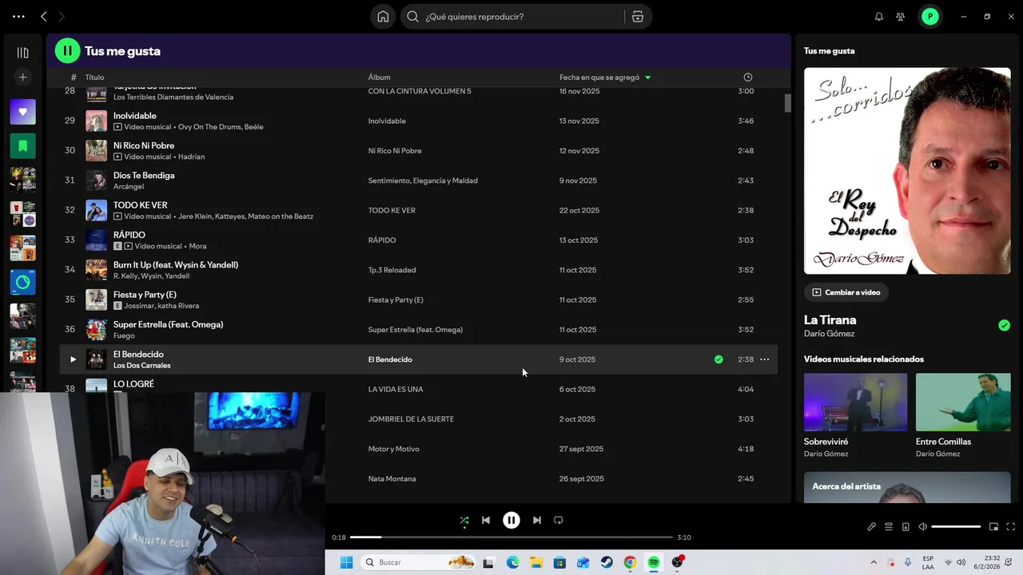Mute the volume speaker icon
Image resolution: width=1023 pixels, height=575 pixels.
coord(923,527)
